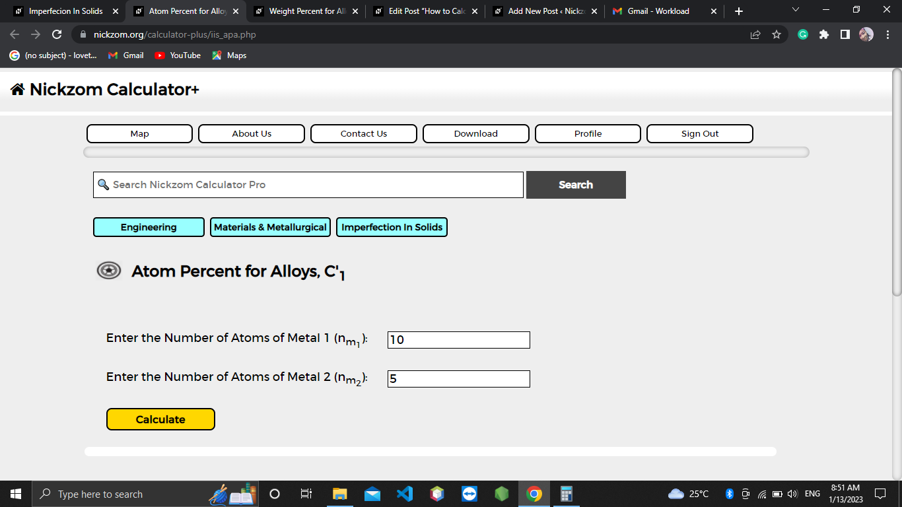Open the Mail app on taskbar
This screenshot has width=902, height=507.
(372, 494)
